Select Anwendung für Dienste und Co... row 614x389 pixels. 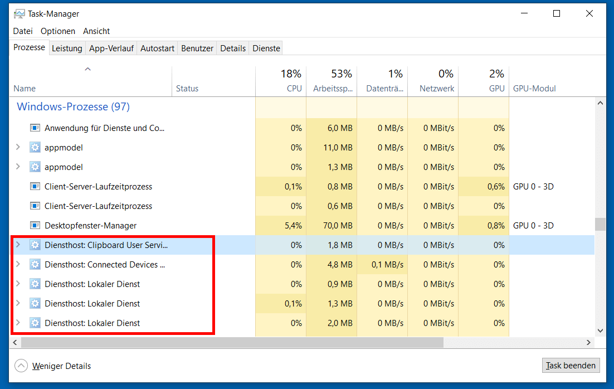(302, 128)
